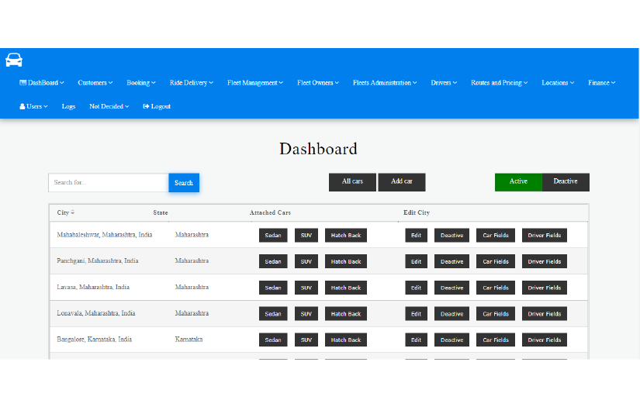
Task: Click Logout link
Action: [157, 106]
